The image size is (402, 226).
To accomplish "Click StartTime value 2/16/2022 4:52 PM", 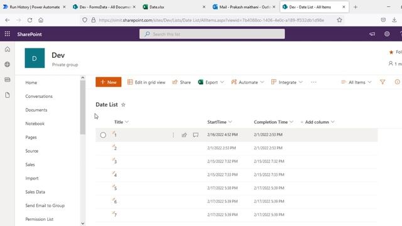I will (222, 134).
